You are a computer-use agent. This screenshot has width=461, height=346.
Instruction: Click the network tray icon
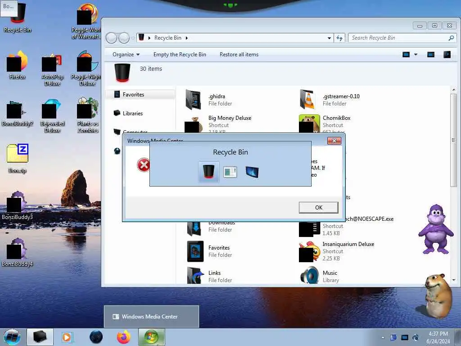405,337
